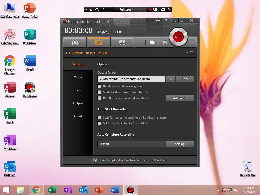
Task: Open Recycle Bin on desktop
Action: pyautogui.click(x=247, y=169)
